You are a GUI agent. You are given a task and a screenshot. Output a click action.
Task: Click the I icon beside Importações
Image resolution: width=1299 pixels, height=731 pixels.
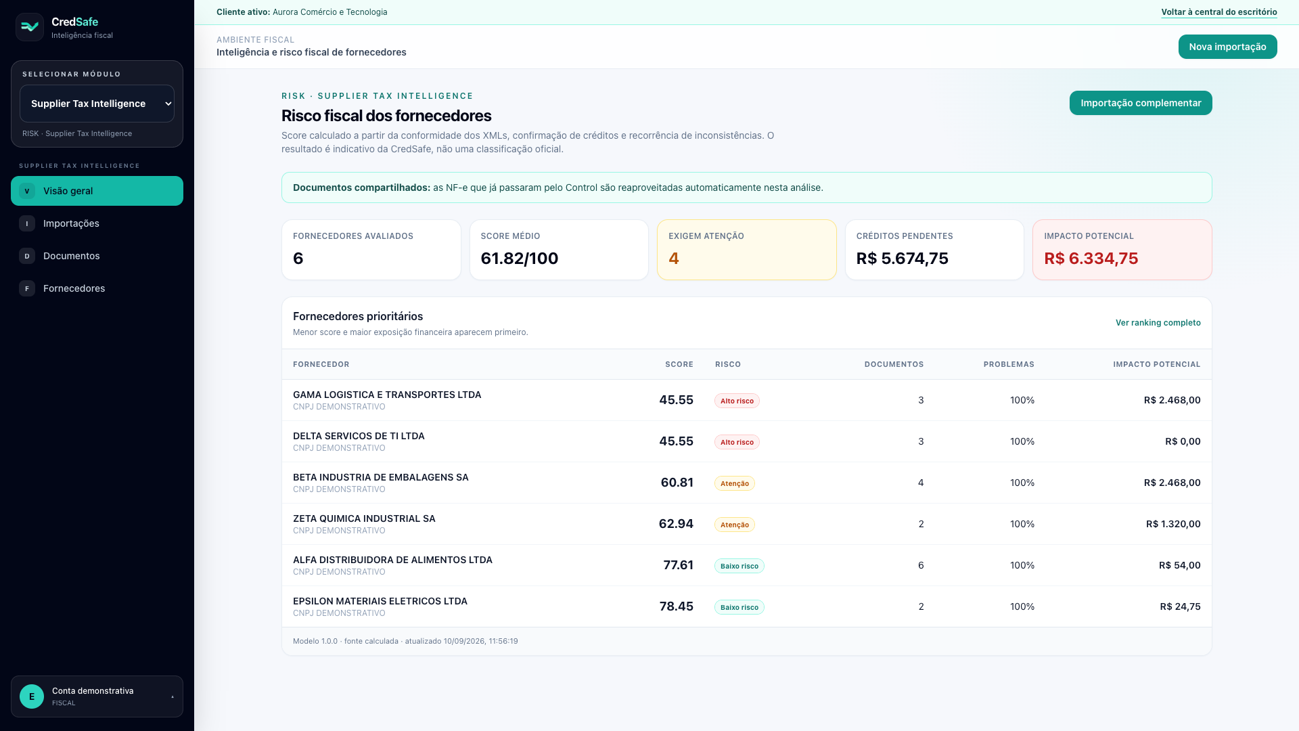pyautogui.click(x=27, y=223)
